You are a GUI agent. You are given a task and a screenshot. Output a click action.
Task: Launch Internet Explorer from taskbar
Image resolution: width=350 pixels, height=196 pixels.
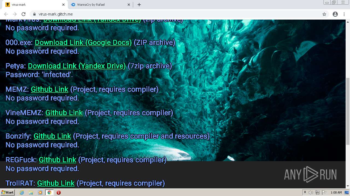point(22,192)
